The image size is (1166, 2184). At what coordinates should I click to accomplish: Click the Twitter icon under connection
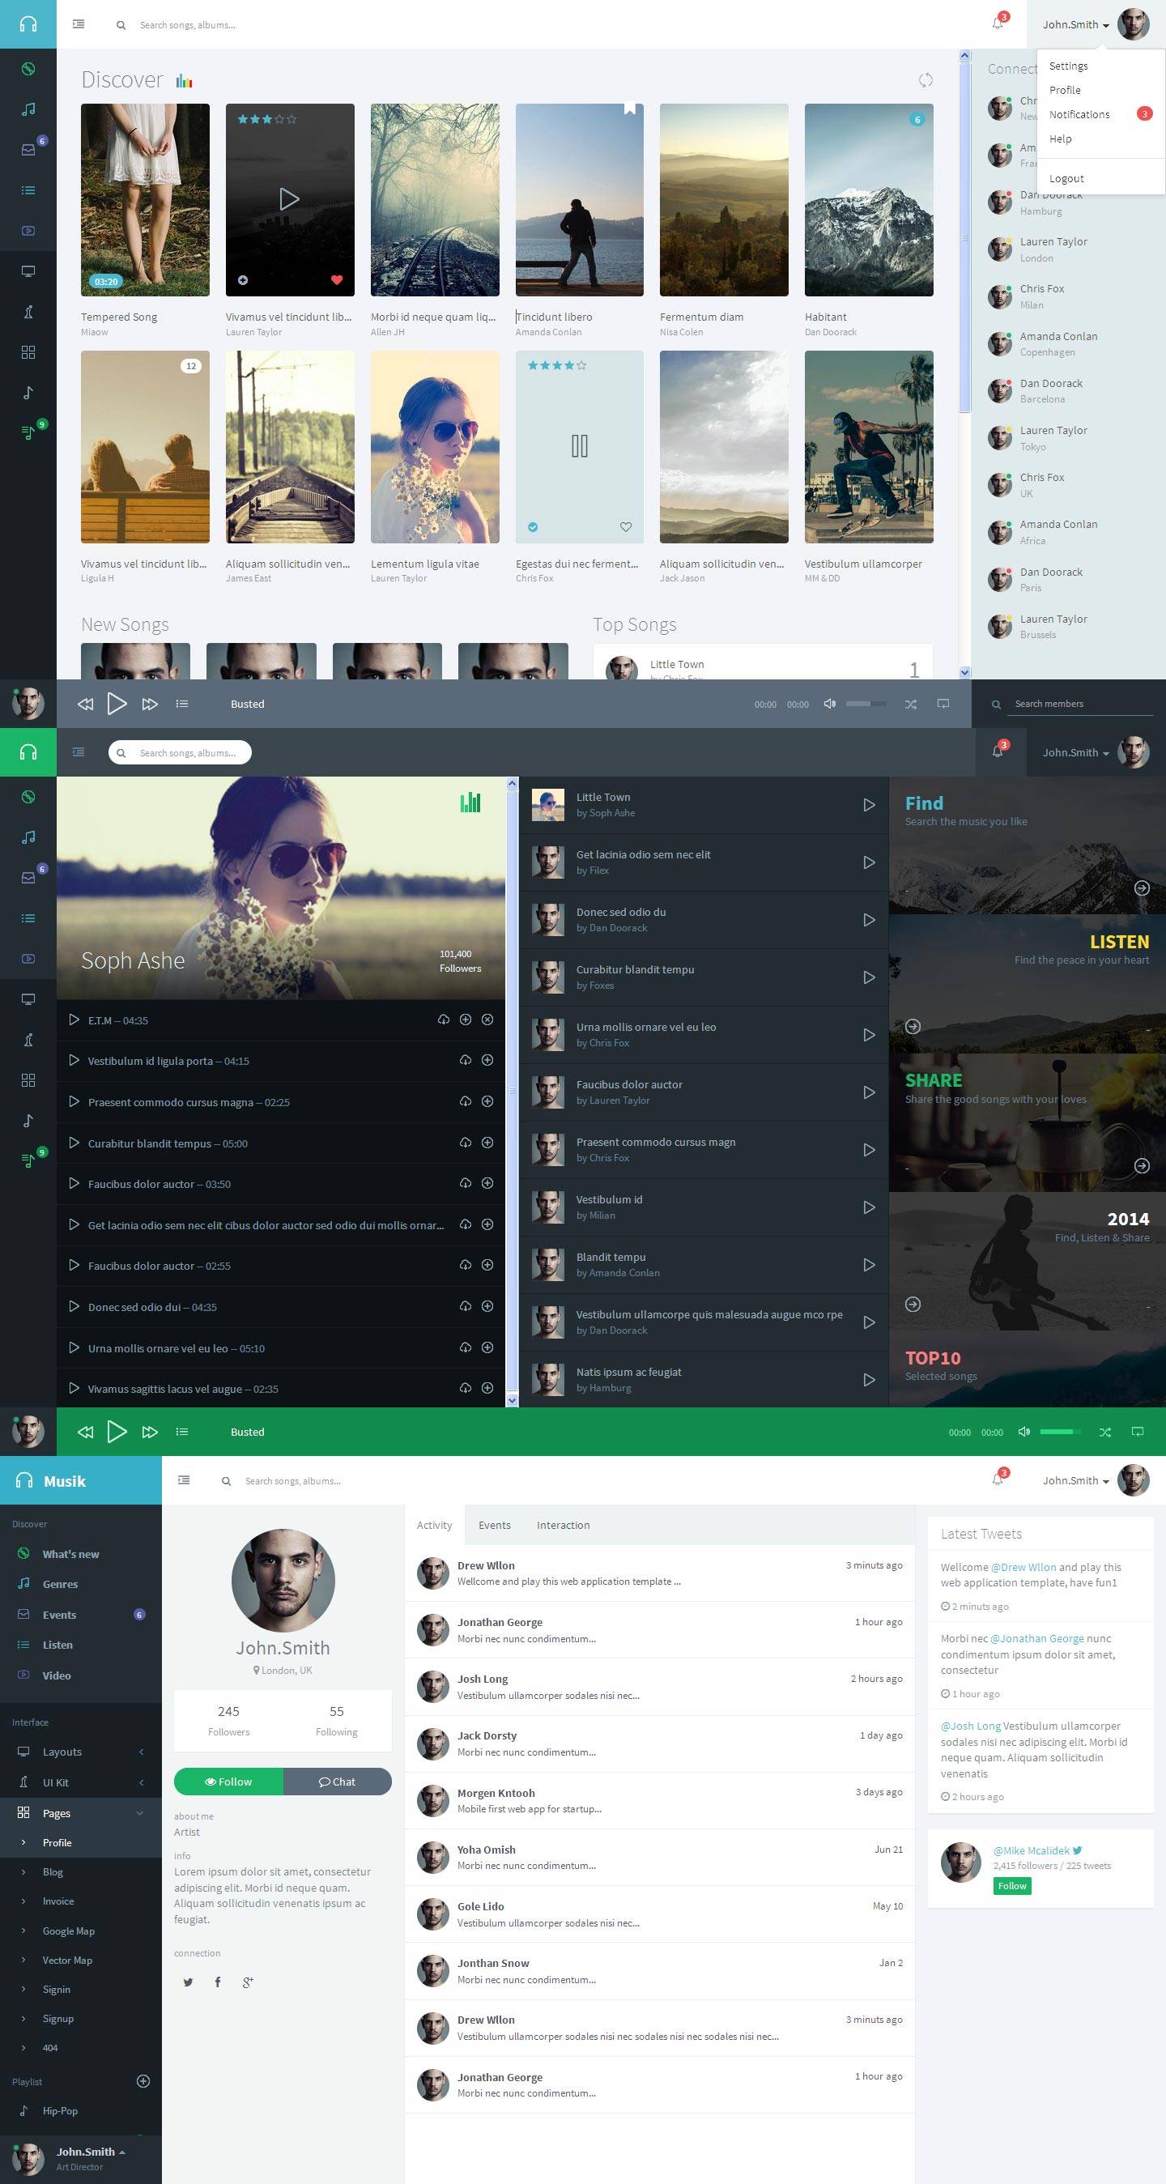pyautogui.click(x=188, y=1982)
